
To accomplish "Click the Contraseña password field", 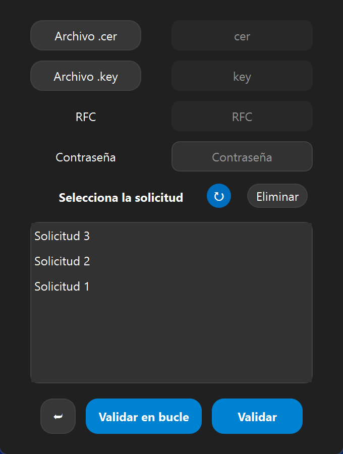I will point(242,156).
